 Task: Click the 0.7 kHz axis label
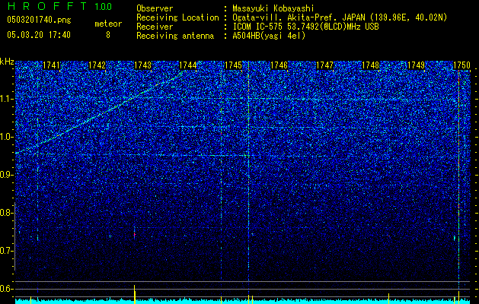click(6, 251)
